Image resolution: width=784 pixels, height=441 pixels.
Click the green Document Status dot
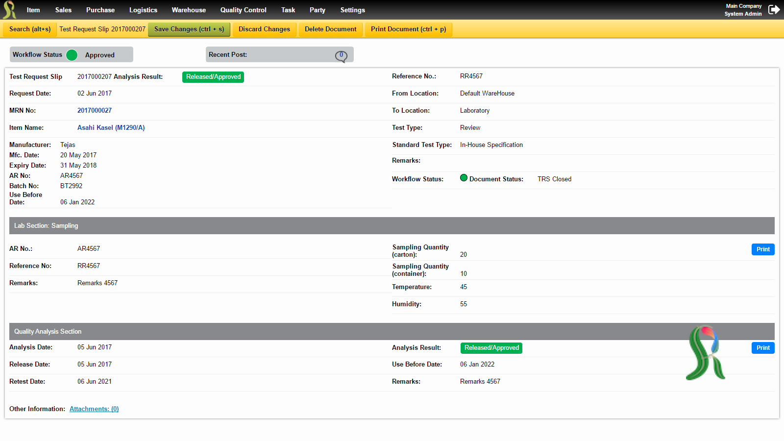click(464, 178)
